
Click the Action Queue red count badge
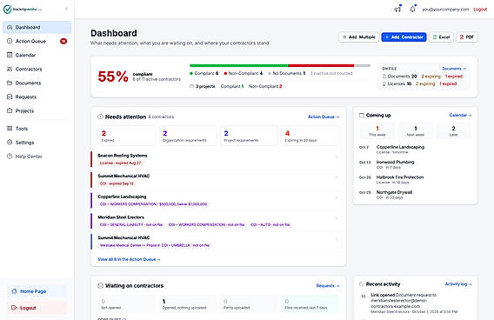pyautogui.click(x=63, y=41)
